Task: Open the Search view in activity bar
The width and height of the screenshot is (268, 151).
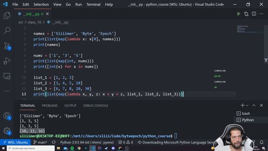Action: (x=7, y=30)
